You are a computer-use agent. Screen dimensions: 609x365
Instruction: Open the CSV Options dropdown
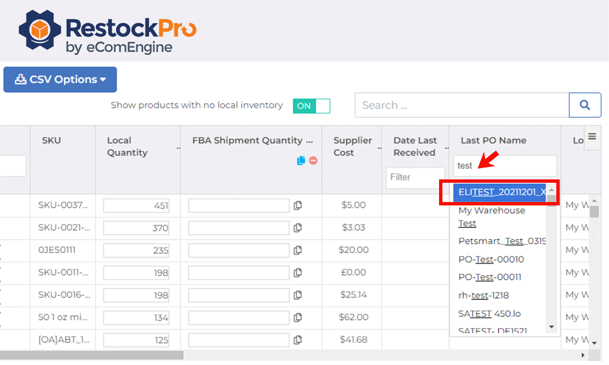[x=60, y=80]
